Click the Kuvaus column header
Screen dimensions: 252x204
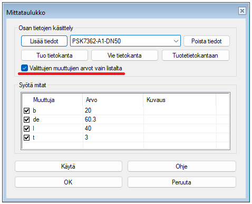coord(179,100)
